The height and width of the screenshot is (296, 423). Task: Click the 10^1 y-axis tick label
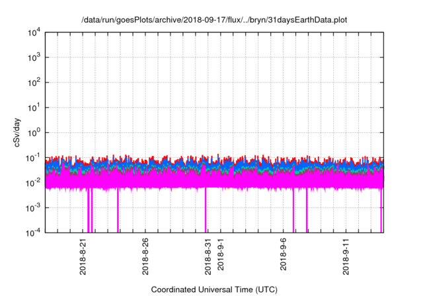pos(34,108)
